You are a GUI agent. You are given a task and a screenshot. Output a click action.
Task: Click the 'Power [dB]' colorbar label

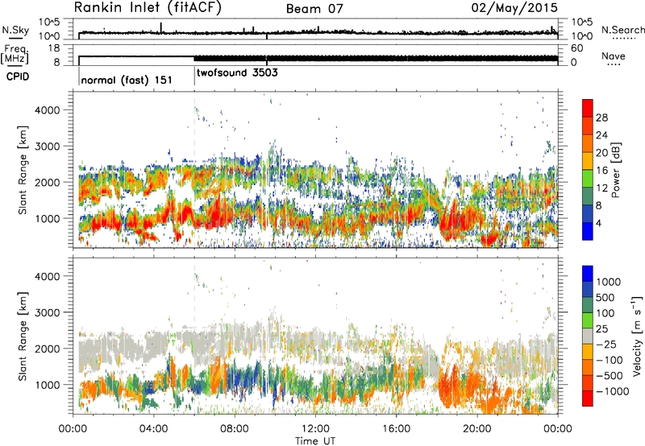(x=615, y=170)
